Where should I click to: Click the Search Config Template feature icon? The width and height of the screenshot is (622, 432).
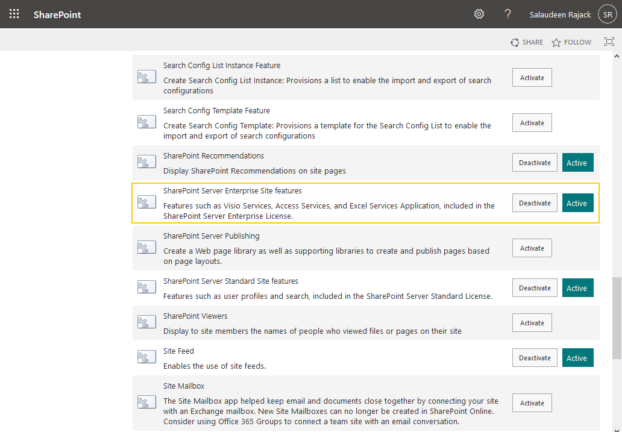[x=146, y=122]
